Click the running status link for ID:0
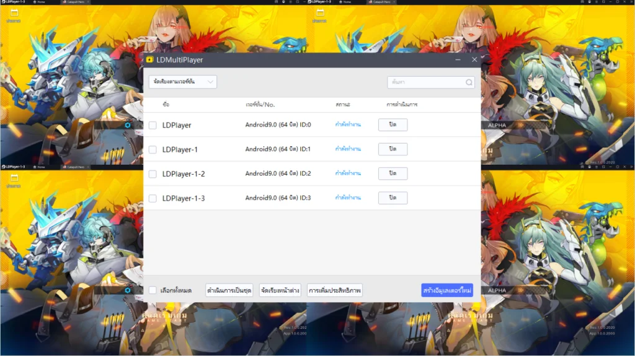This screenshot has width=635, height=356. point(348,124)
